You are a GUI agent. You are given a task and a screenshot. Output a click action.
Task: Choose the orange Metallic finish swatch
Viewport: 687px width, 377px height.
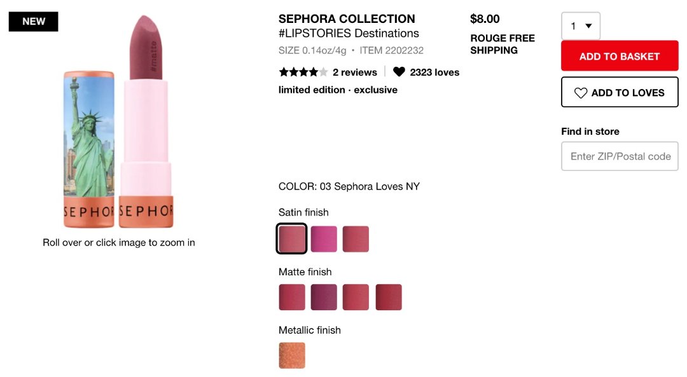pos(292,355)
